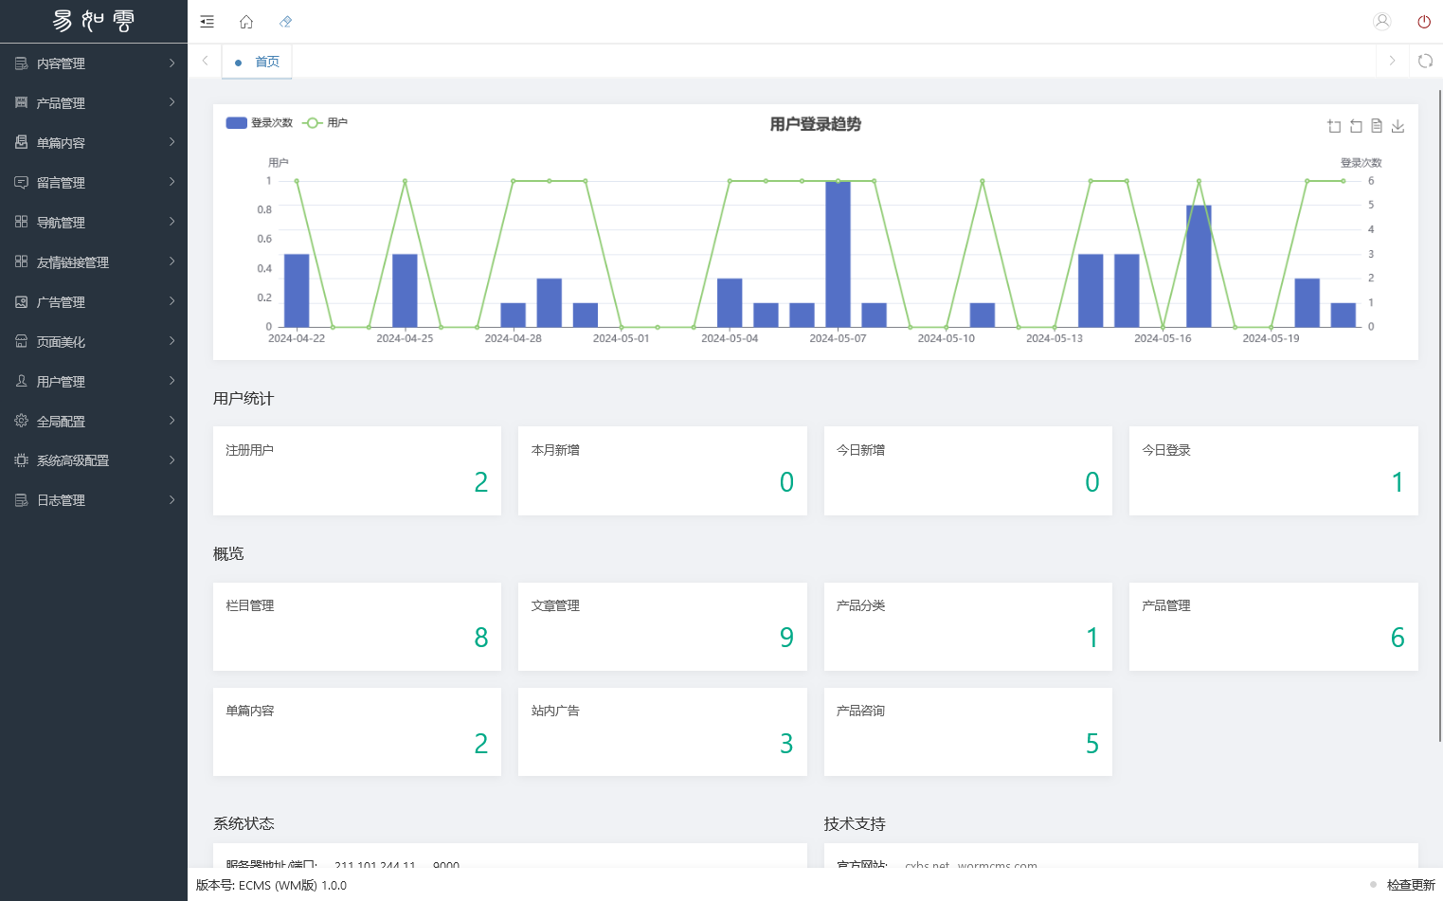
Task: Expand 产品管理 menu chevron
Action: pyautogui.click(x=171, y=101)
